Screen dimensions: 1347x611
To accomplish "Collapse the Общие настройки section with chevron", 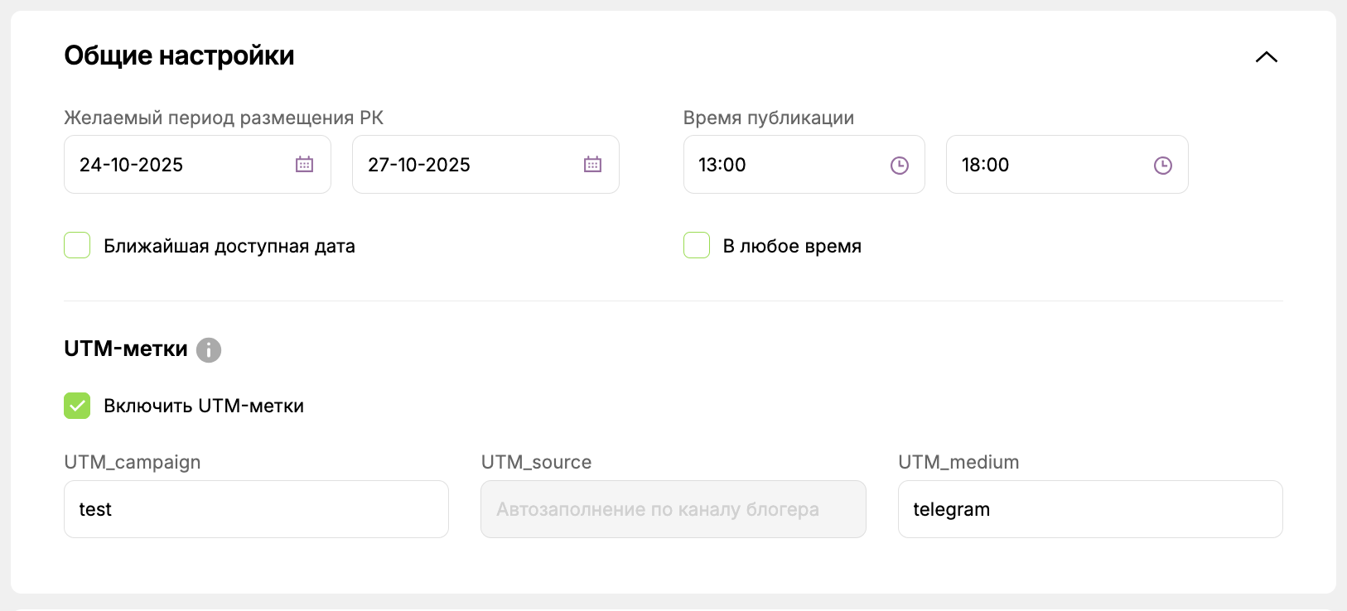I will click(1266, 57).
